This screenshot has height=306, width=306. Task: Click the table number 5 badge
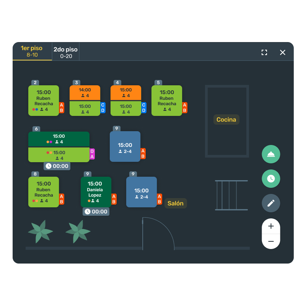coord(158,83)
